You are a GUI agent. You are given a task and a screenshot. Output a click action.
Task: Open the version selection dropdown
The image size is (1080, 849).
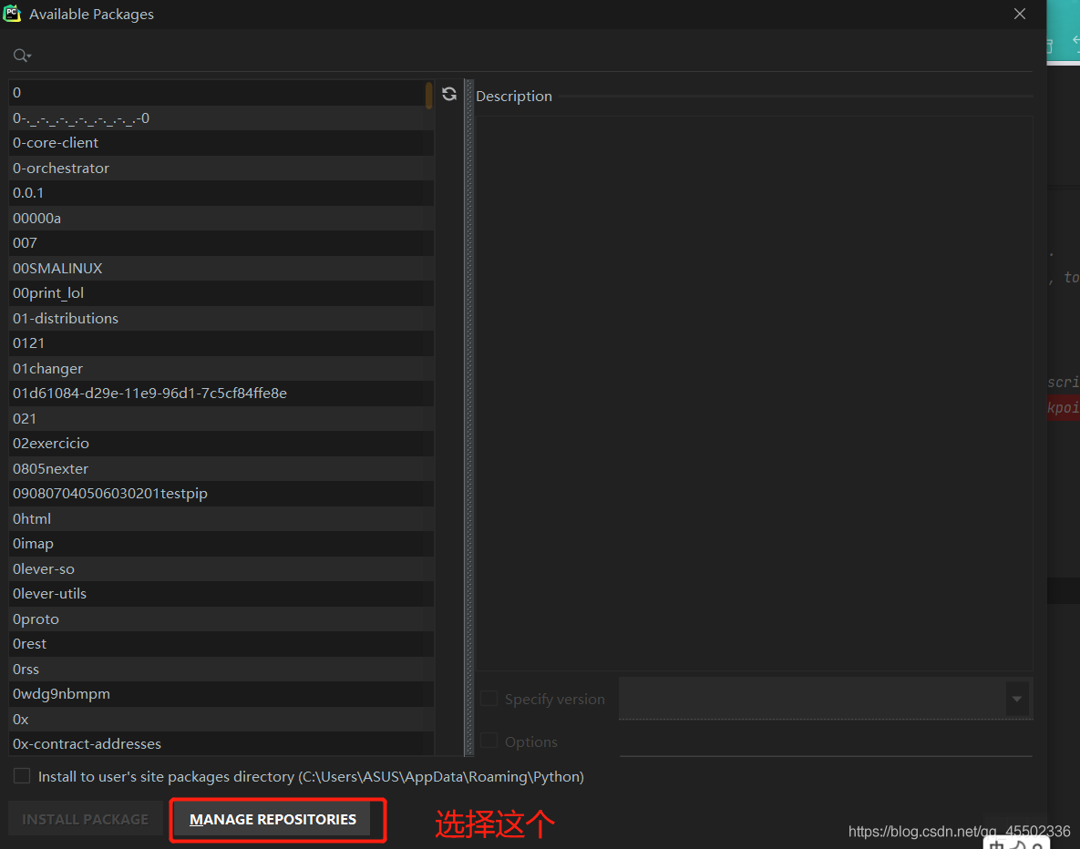pyautogui.click(x=1015, y=699)
